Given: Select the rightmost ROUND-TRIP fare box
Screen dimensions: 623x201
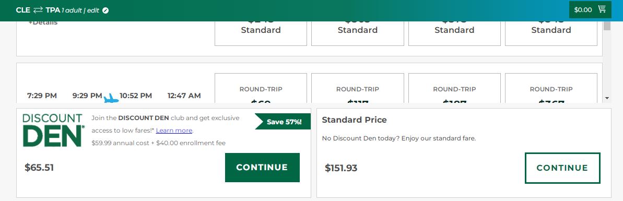Looking at the screenshot, I should click(551, 88).
